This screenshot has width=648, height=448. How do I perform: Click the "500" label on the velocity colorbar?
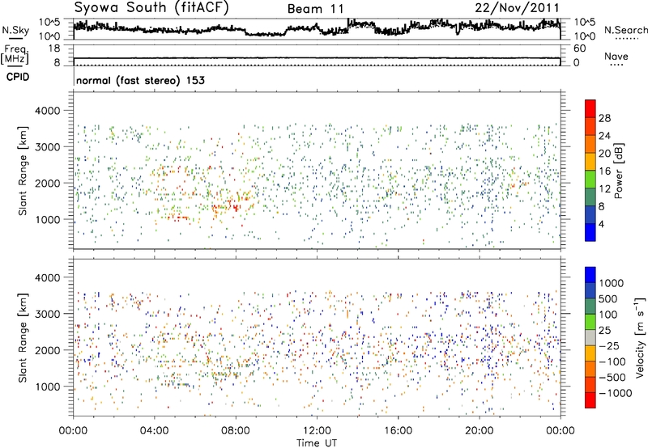coord(608,299)
